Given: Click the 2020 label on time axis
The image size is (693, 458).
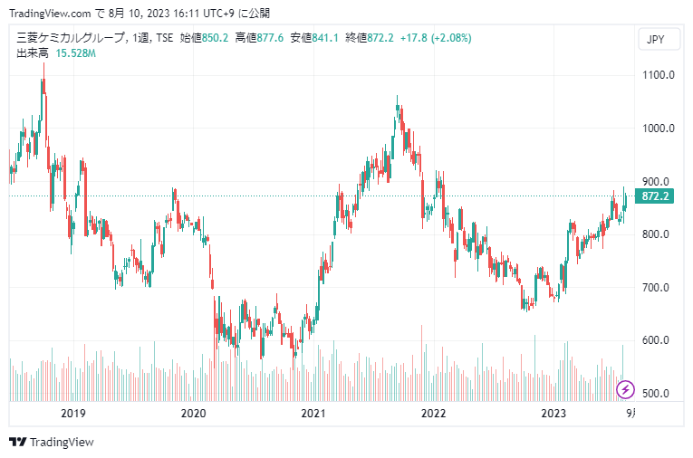Looking at the screenshot, I should (193, 414).
